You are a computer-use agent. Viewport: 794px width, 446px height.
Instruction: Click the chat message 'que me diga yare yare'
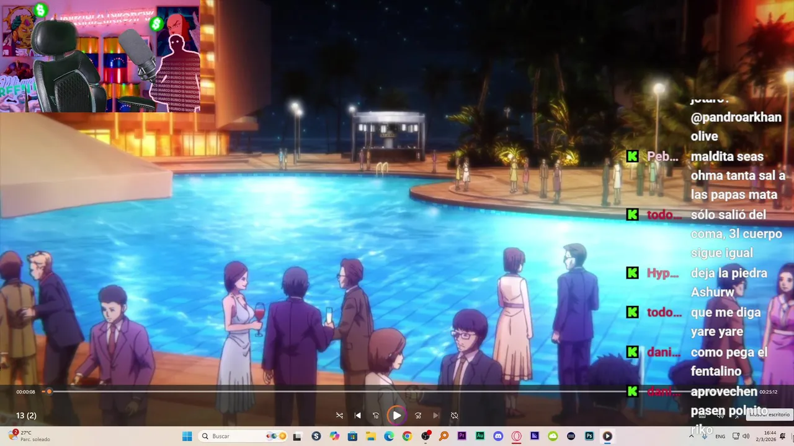coord(726,322)
